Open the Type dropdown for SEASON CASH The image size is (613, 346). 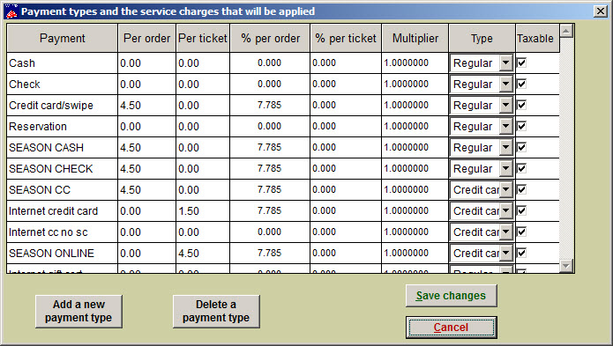click(x=506, y=147)
